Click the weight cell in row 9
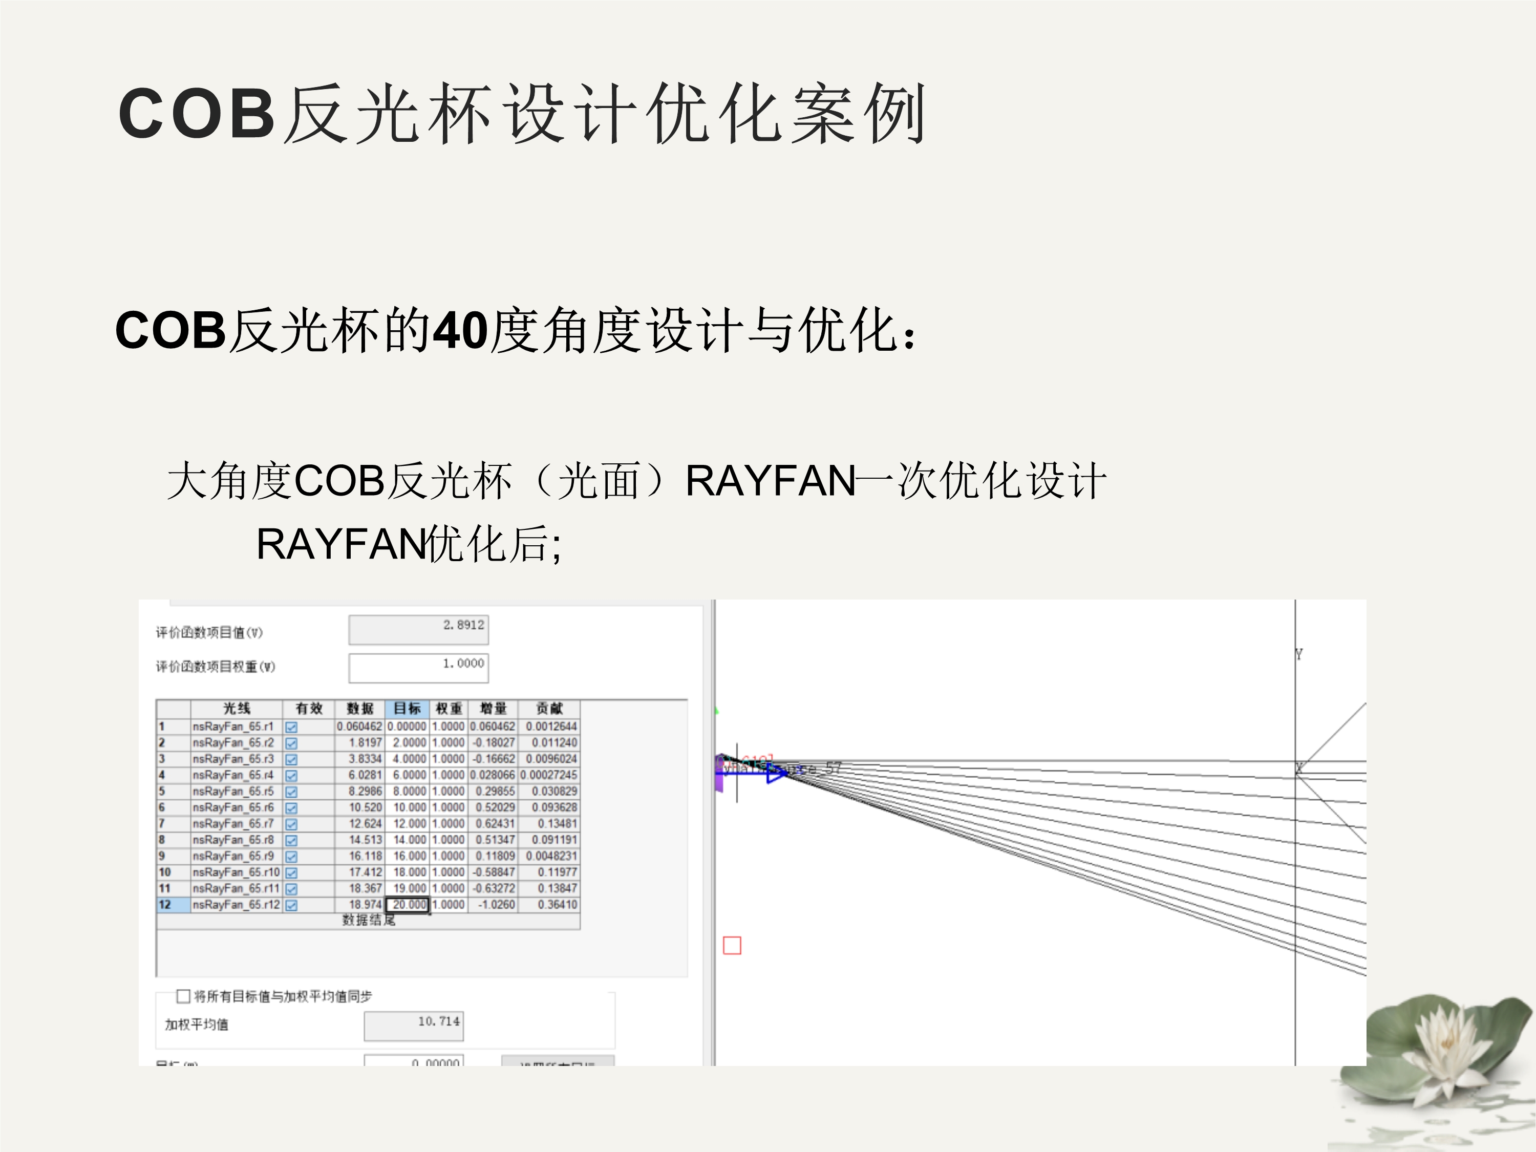The height and width of the screenshot is (1152, 1536). 449,856
